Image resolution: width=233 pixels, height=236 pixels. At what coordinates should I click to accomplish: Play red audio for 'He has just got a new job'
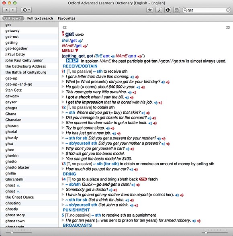[119, 133]
